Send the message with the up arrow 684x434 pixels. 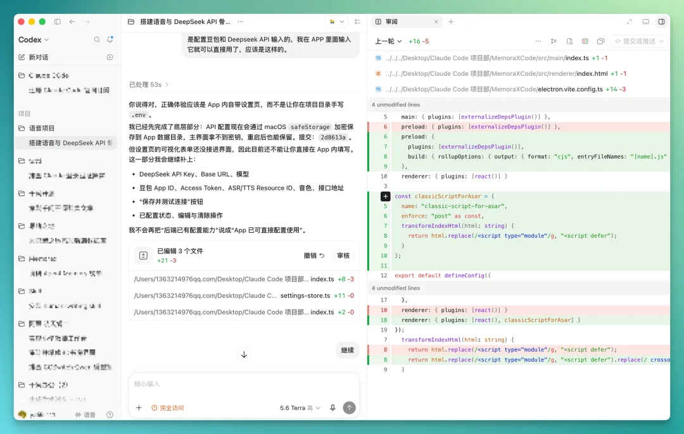(349, 408)
